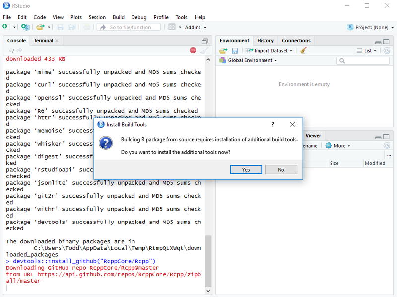Click the Open File folder icon
Viewport: 397px width, 297px height.
pyautogui.click(x=41, y=27)
